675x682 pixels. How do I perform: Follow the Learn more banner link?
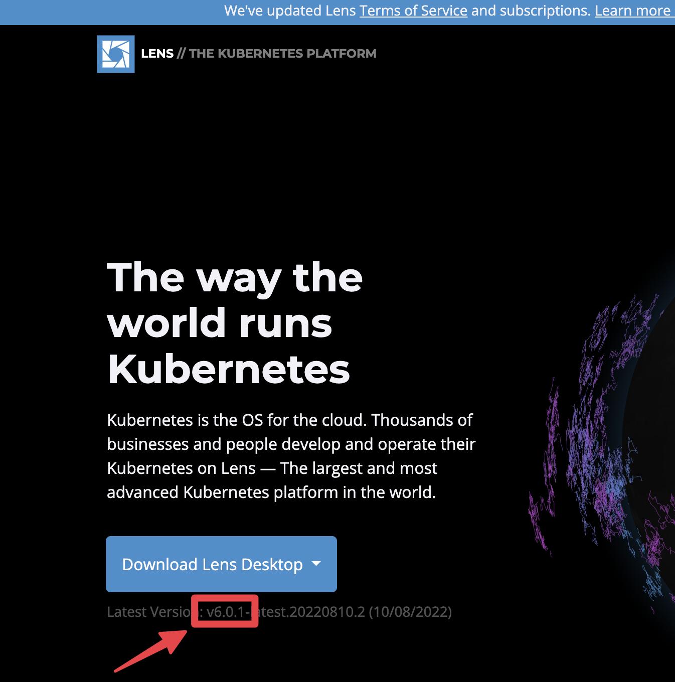tap(632, 11)
